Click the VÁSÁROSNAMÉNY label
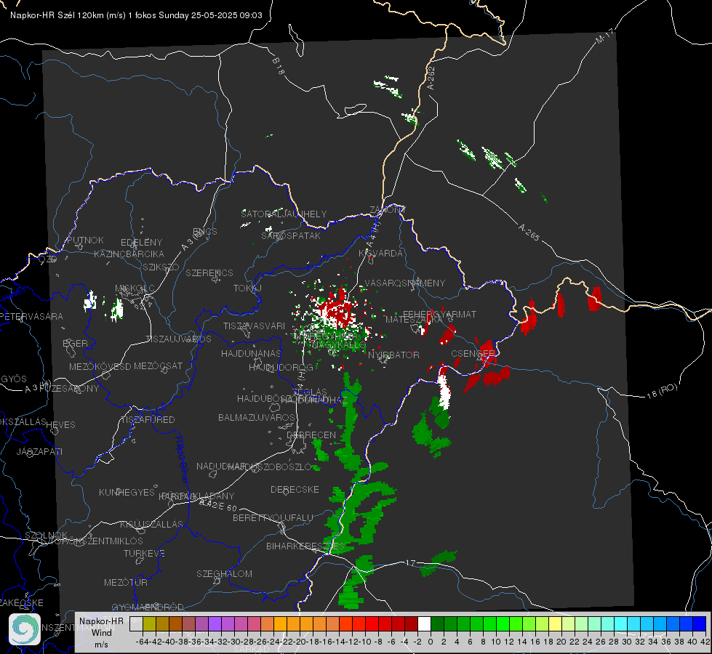The image size is (712, 654). [405, 283]
